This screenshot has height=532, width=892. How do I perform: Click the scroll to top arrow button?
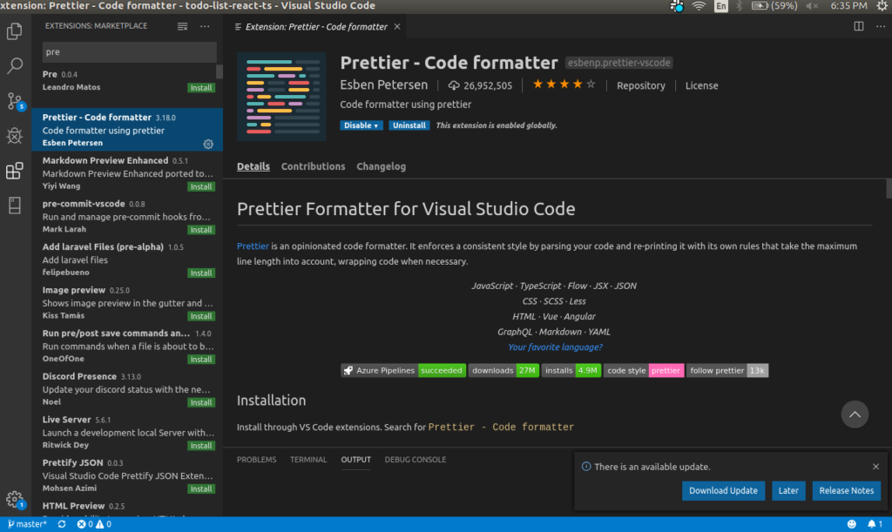click(x=855, y=414)
